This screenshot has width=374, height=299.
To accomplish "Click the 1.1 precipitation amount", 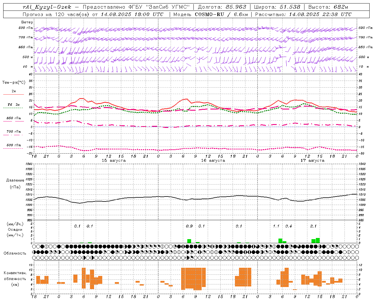I will point(276,226).
